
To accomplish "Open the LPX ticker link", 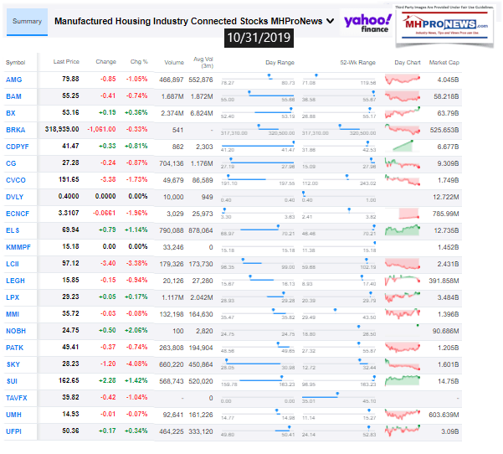I will [x=13, y=297].
